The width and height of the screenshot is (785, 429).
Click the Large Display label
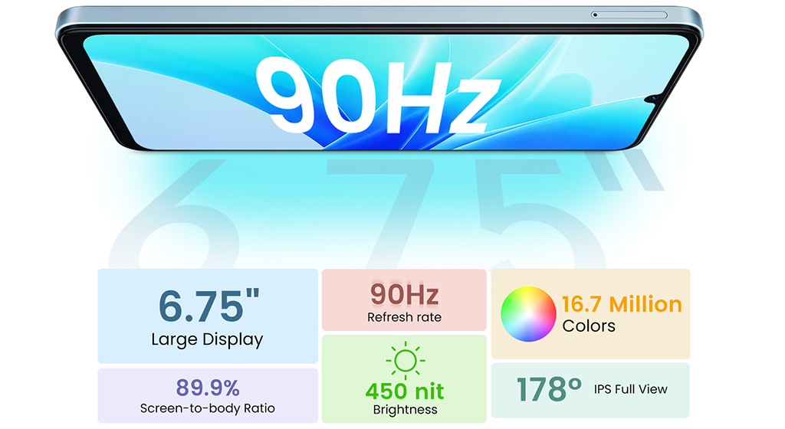[x=207, y=339]
